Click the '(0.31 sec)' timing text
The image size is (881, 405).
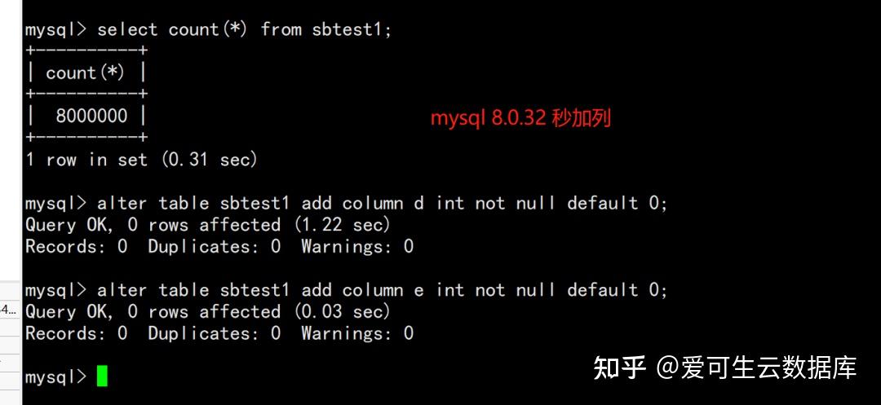(210, 160)
